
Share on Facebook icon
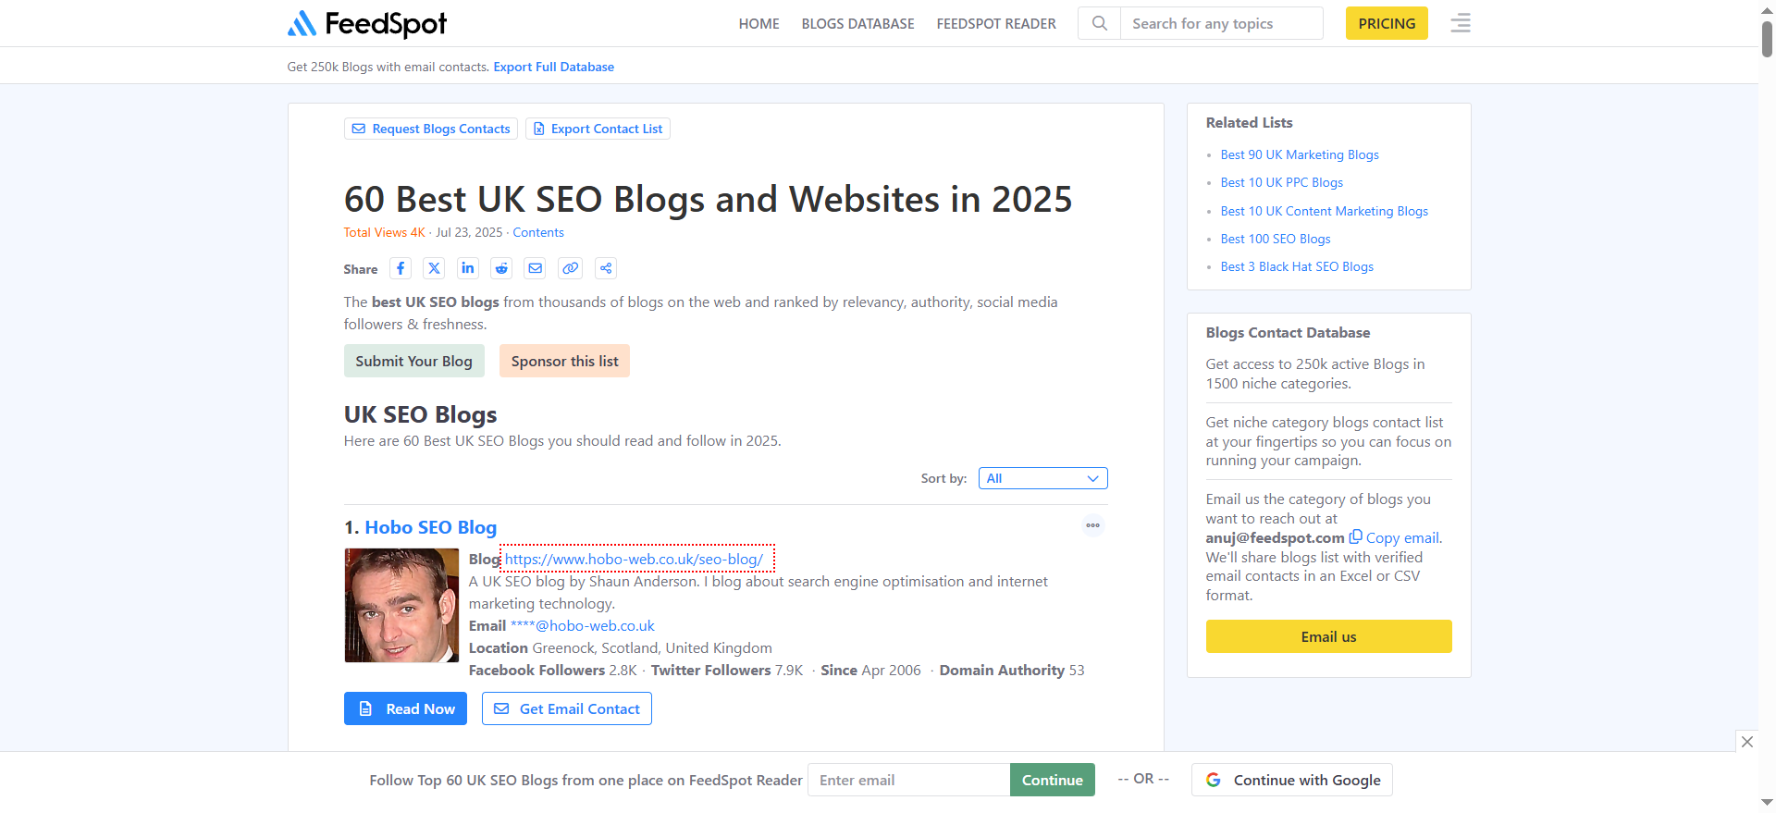(401, 268)
